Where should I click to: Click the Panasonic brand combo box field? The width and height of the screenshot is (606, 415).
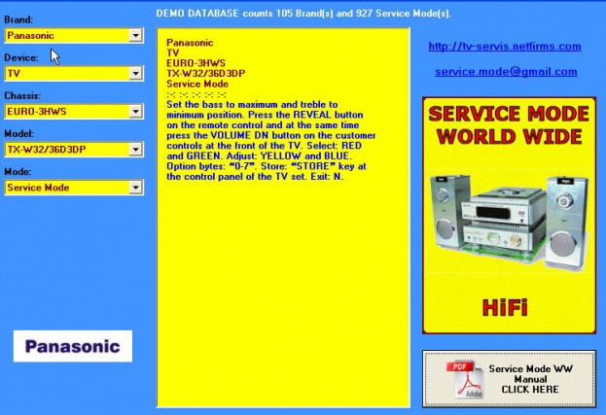[x=74, y=36]
